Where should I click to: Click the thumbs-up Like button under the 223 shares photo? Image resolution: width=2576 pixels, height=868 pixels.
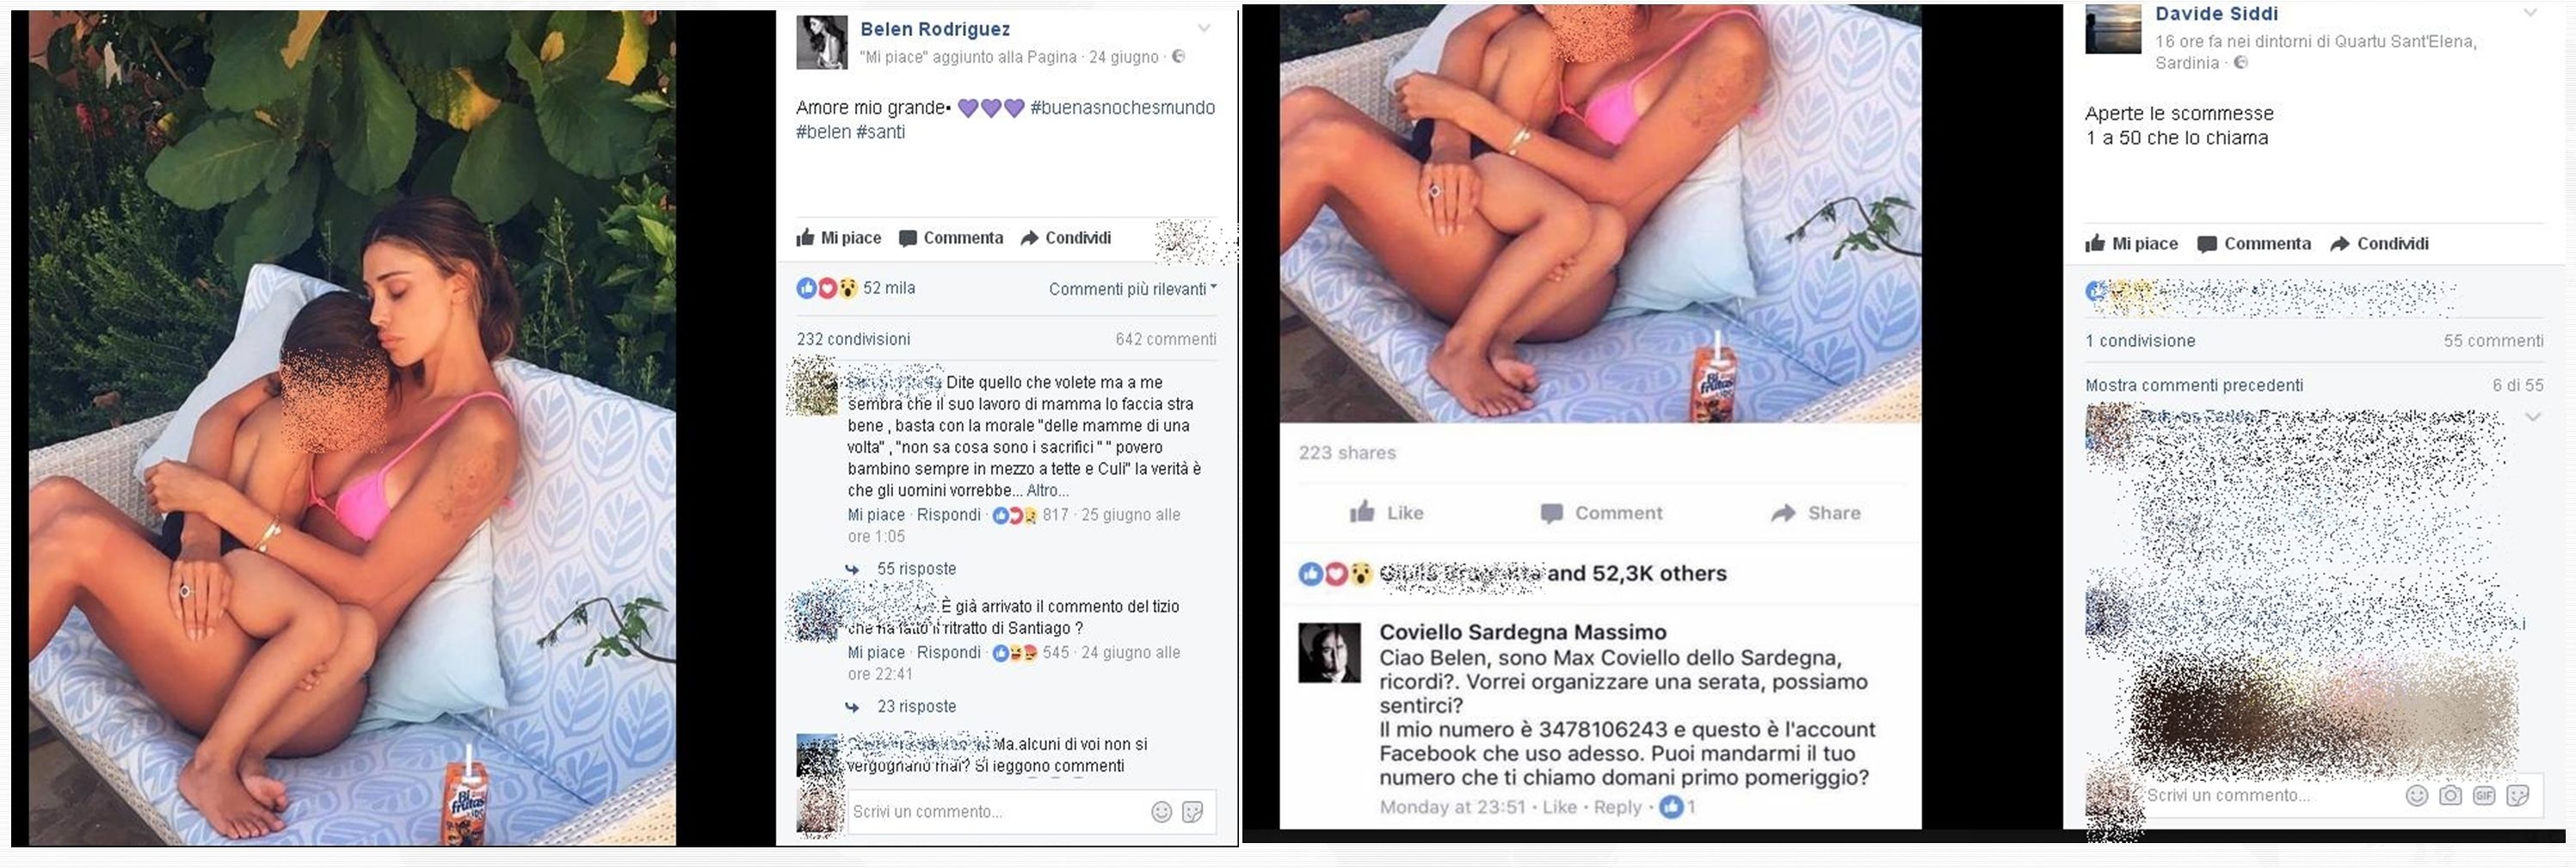click(x=1386, y=513)
